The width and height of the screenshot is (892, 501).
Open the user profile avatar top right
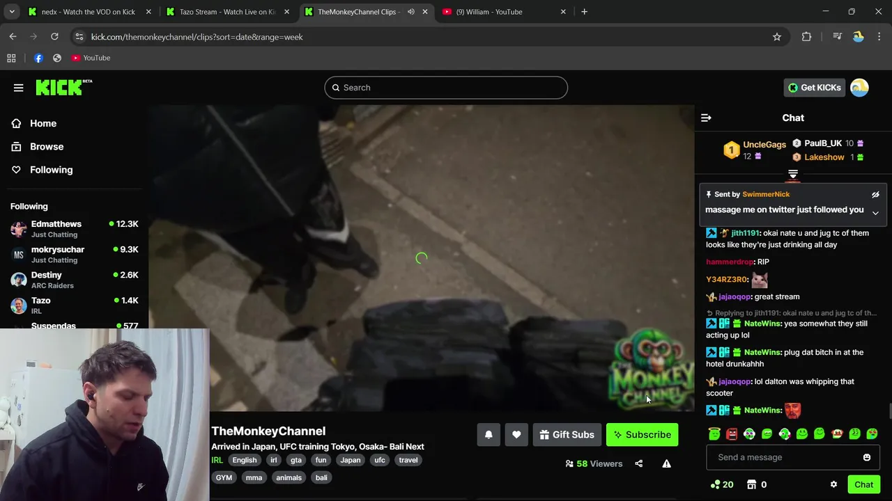click(859, 88)
